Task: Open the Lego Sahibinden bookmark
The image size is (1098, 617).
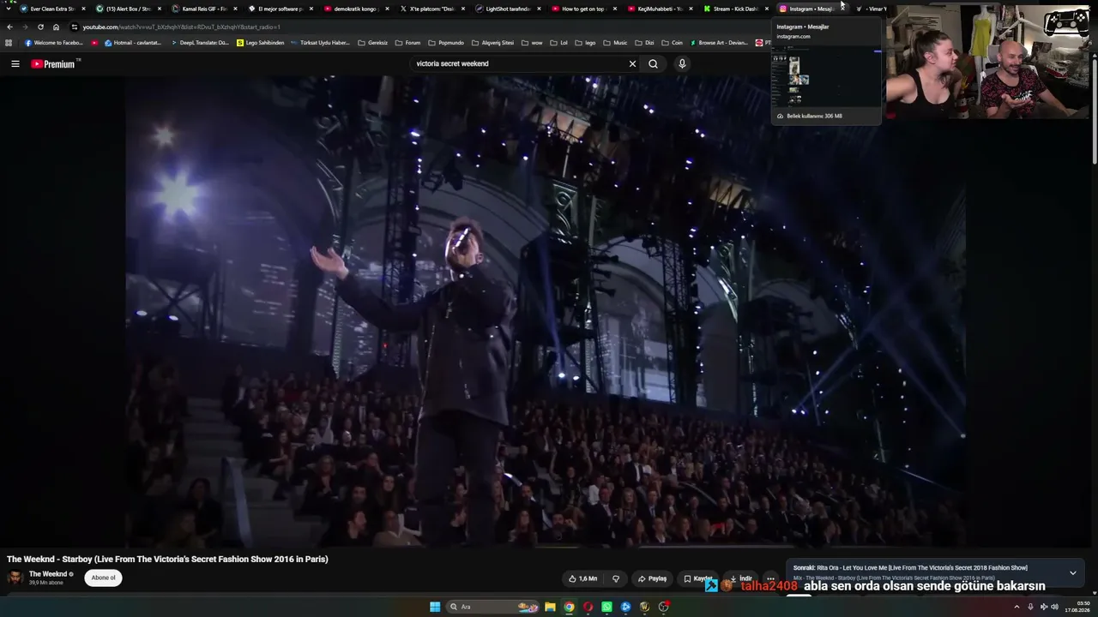Action: pyautogui.click(x=260, y=43)
